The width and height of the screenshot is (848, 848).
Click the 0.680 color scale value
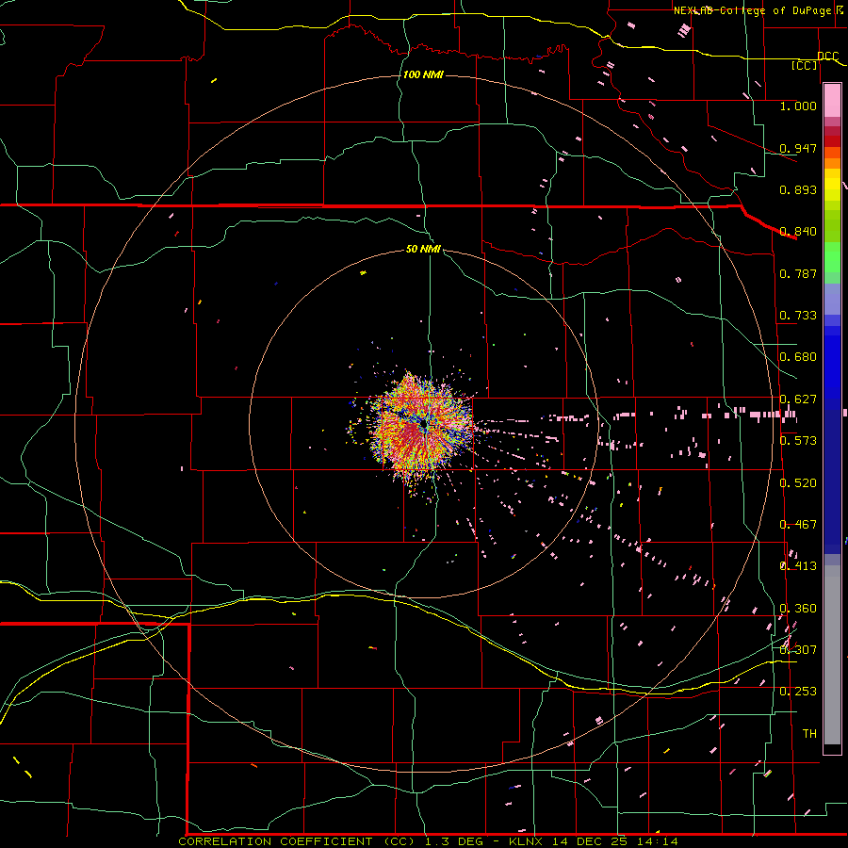click(x=798, y=357)
